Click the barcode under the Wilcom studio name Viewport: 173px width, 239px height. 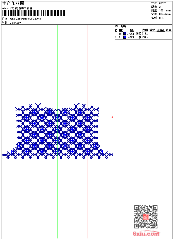(x=33, y=13)
